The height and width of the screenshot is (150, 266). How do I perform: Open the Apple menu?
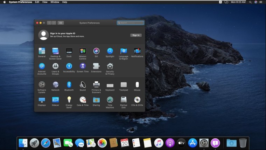pyautogui.click(x=4, y=2)
